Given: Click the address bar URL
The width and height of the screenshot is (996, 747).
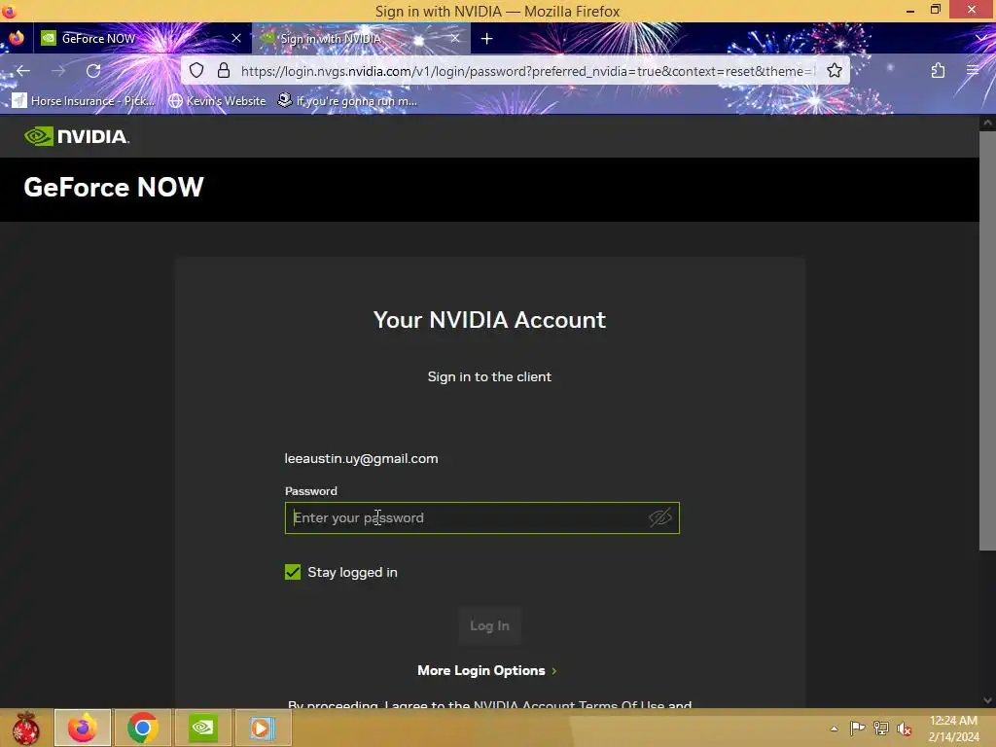Looking at the screenshot, I should [x=526, y=70].
